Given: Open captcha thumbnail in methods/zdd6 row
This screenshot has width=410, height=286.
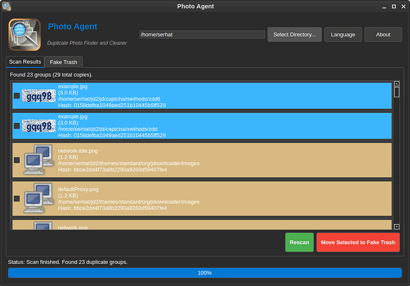Looking at the screenshot, I should pyautogui.click(x=39, y=96).
